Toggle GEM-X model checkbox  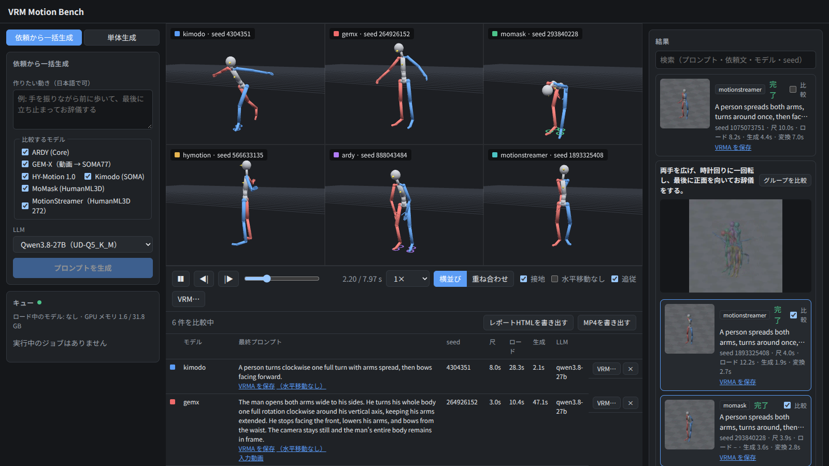(25, 164)
